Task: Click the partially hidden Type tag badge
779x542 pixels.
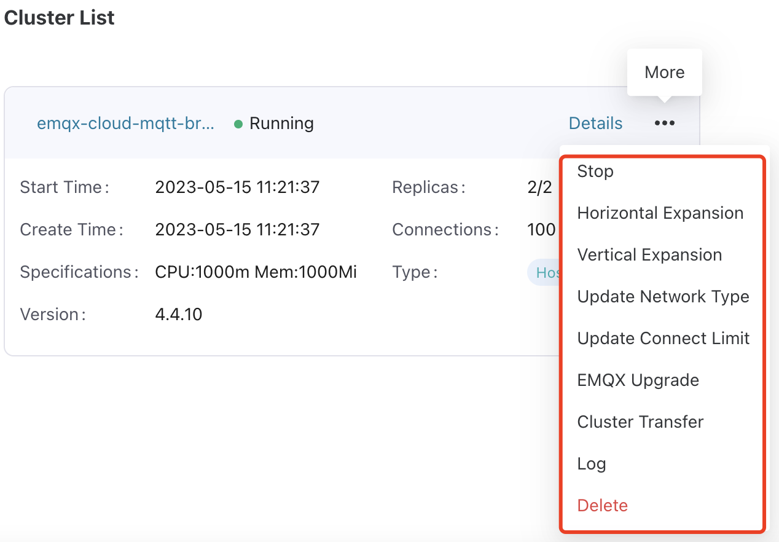Action: 544,272
